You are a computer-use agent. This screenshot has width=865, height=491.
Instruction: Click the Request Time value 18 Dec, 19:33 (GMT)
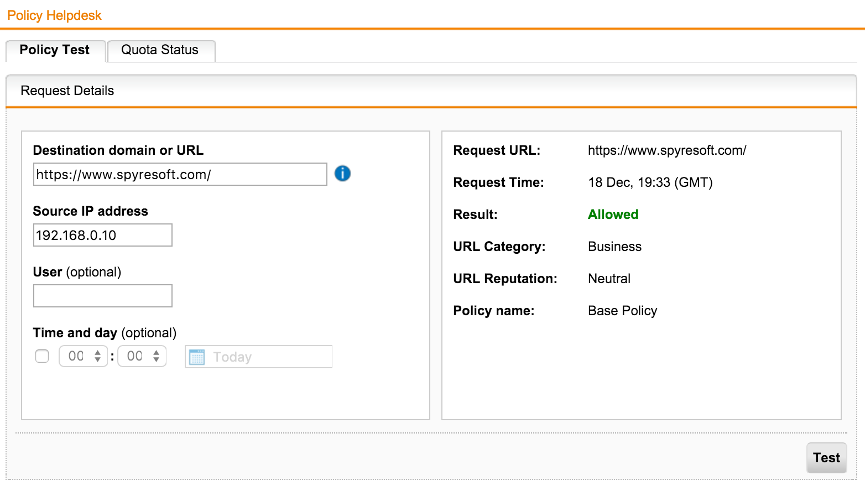[x=650, y=182]
